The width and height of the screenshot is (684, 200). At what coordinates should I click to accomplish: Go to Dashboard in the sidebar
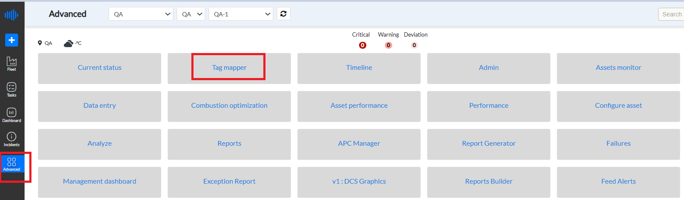(x=12, y=115)
